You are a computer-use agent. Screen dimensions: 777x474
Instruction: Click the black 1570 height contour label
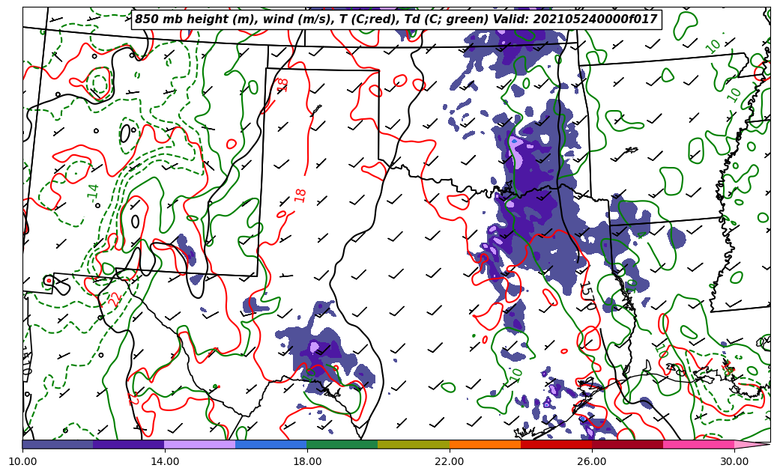pos(587,296)
